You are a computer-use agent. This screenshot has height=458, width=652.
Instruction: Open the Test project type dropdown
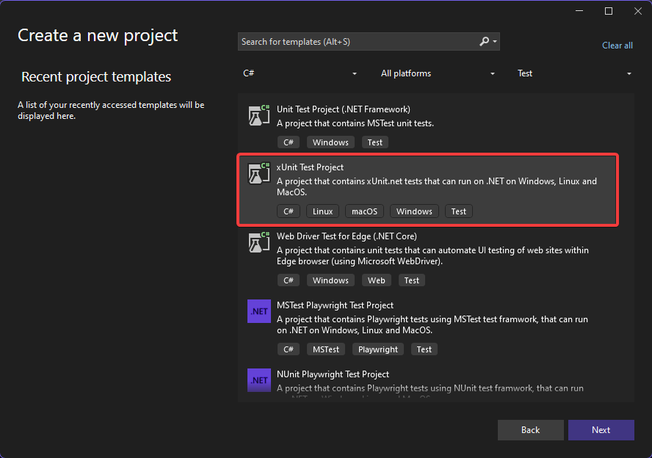(x=575, y=73)
